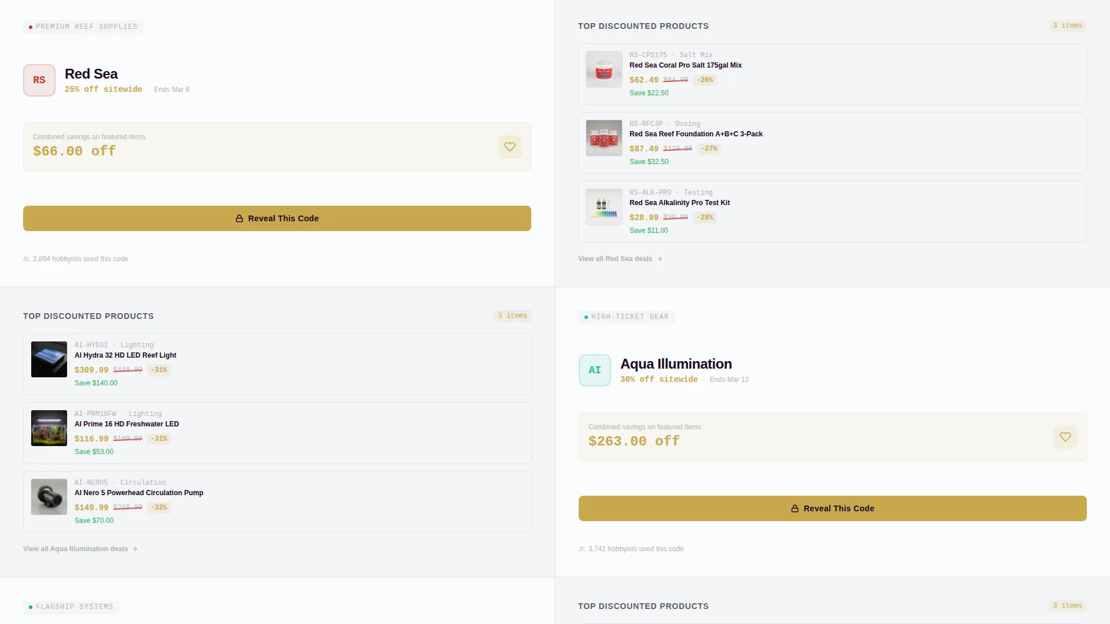Click the '3 items' badge above Aqua Illumination products

pyautogui.click(x=512, y=316)
